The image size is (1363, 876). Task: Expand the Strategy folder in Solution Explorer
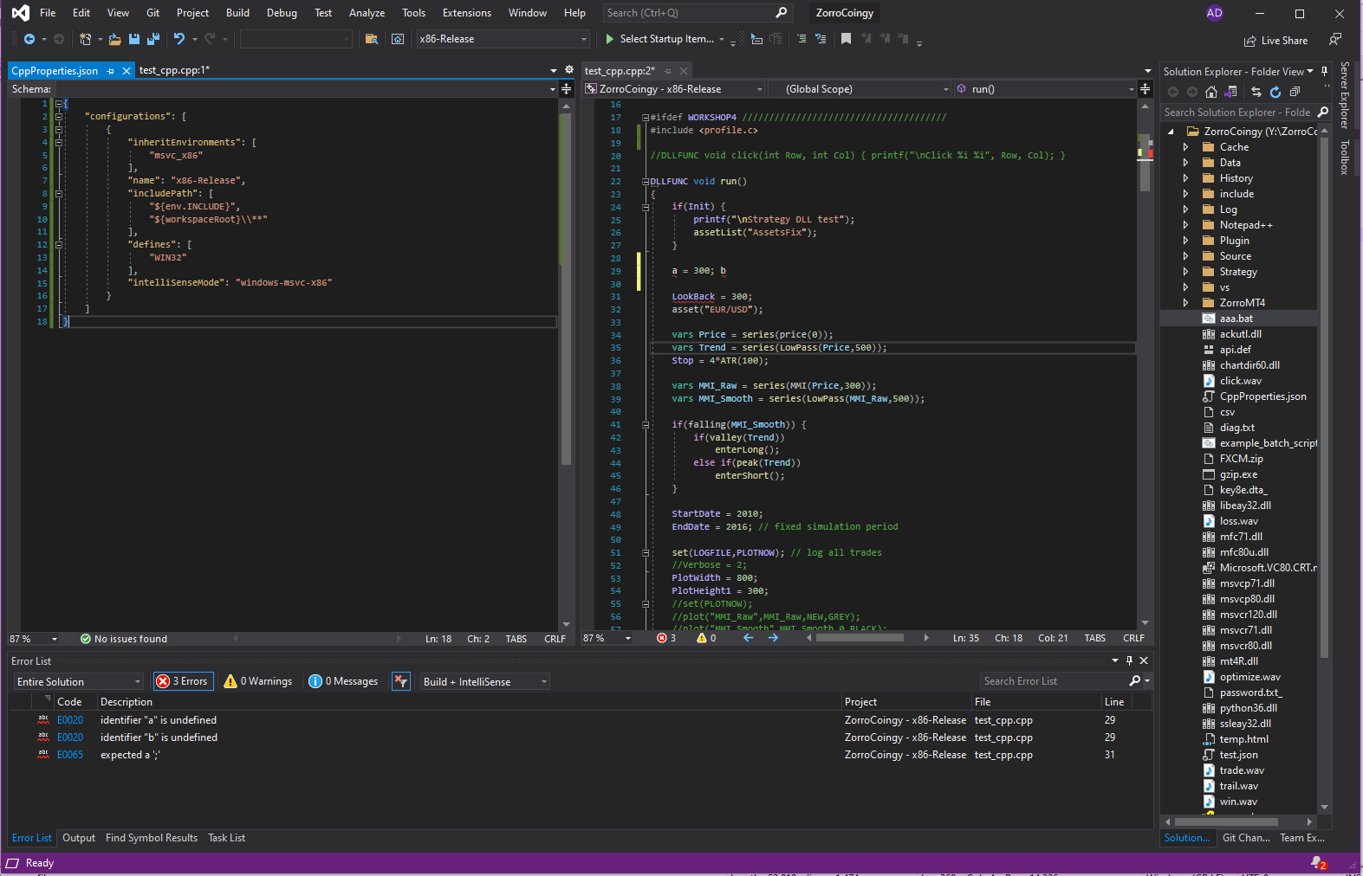tap(1185, 272)
